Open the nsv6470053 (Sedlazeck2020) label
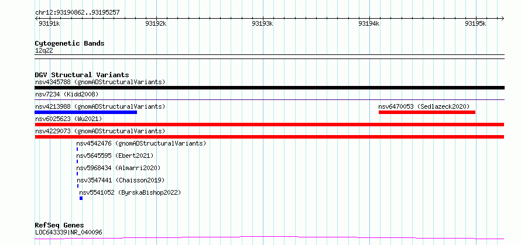The height and width of the screenshot is (245, 521). 424,106
